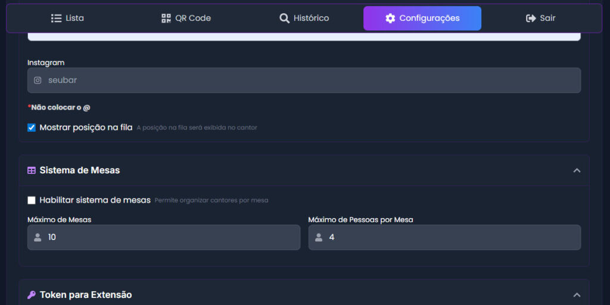Click the QR code icon in the navbar
610x305 pixels.
[166, 18]
